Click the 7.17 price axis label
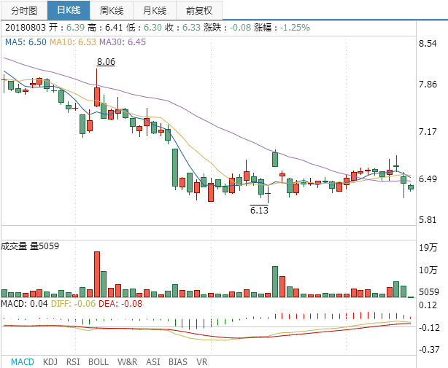 click(x=428, y=132)
